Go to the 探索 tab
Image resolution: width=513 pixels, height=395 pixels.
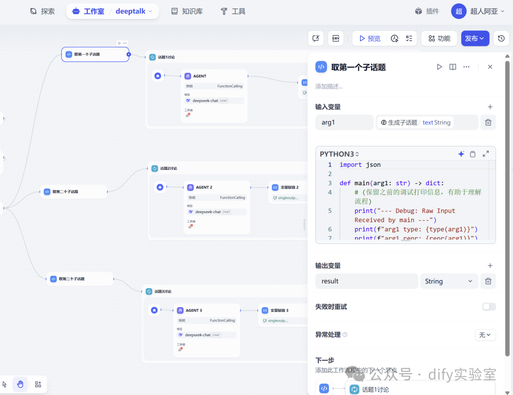pyautogui.click(x=43, y=11)
